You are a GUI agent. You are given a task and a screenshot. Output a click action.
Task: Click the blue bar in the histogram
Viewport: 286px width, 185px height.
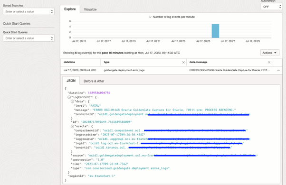coord(215,31)
